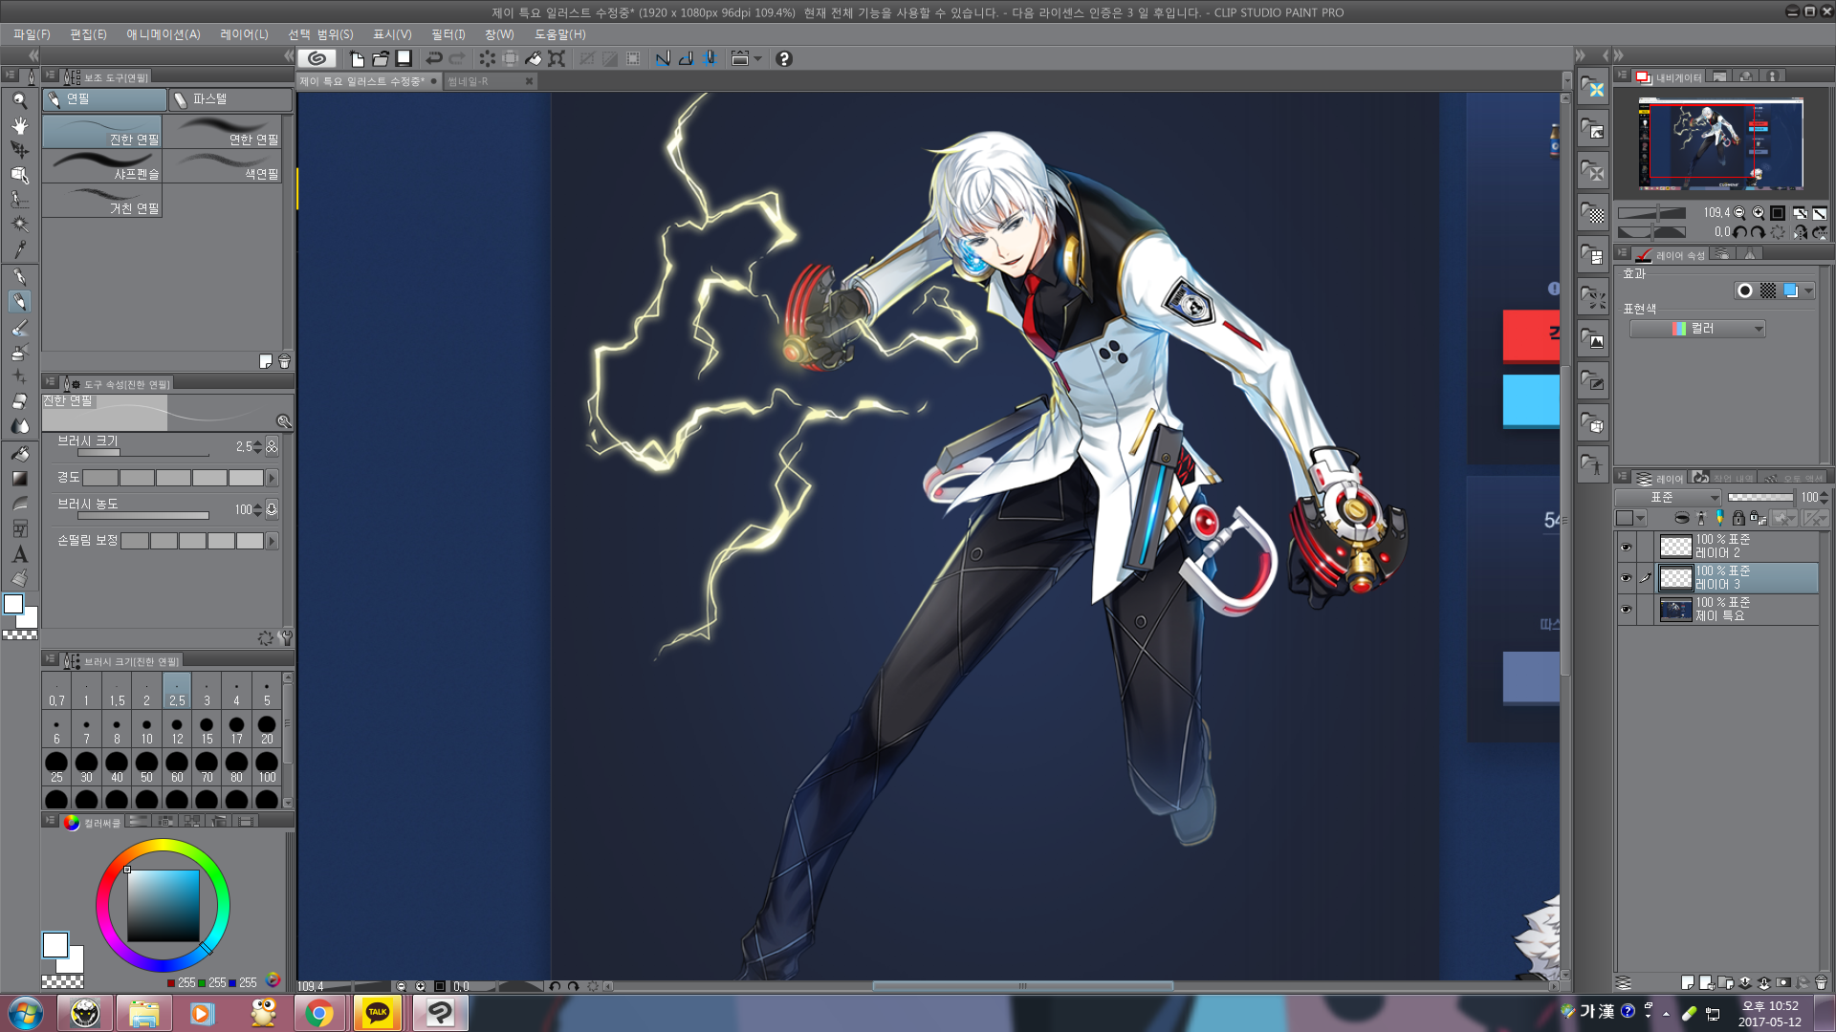
Task: Select 샤프펜슬 brush
Action: [x=102, y=166]
